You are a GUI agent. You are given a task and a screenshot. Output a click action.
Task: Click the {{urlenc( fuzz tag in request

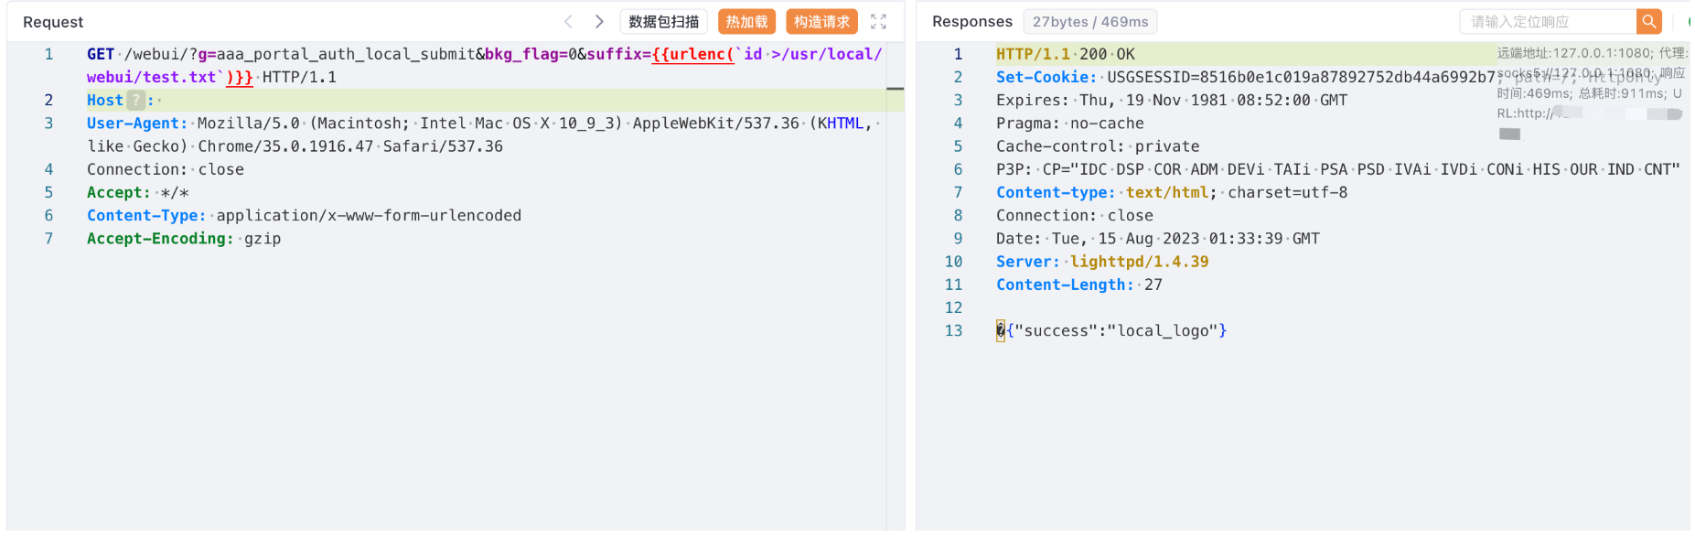693,54
